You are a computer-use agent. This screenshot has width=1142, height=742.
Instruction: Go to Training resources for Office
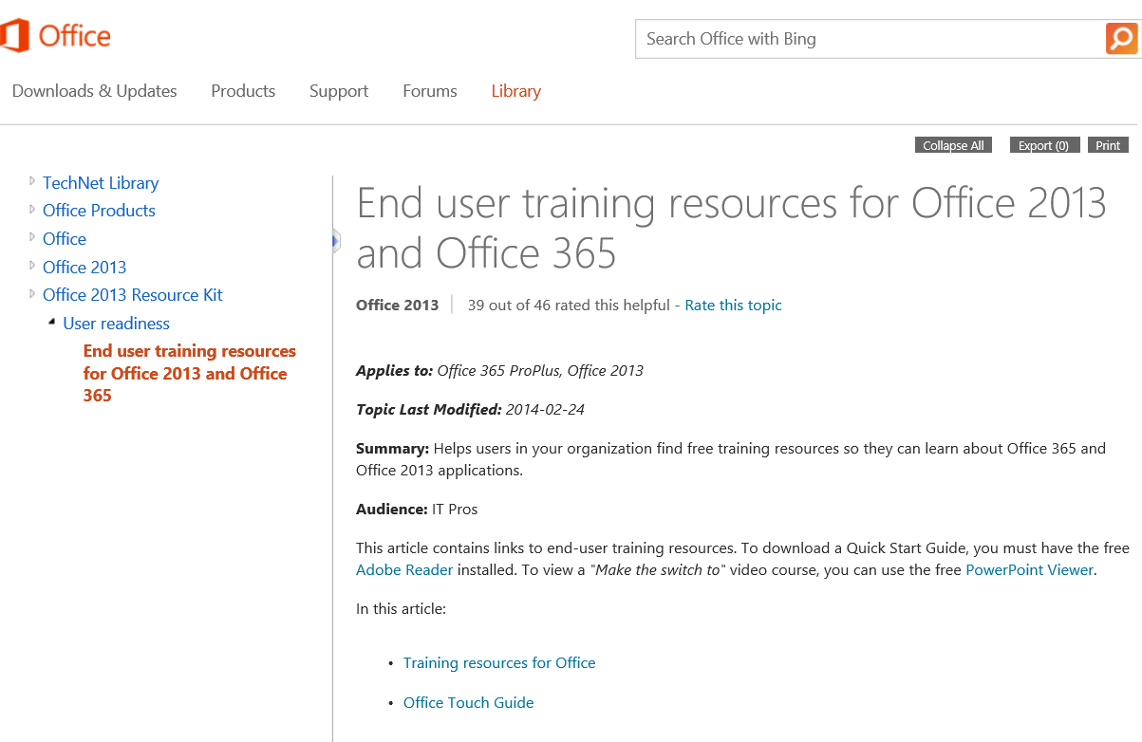499,663
